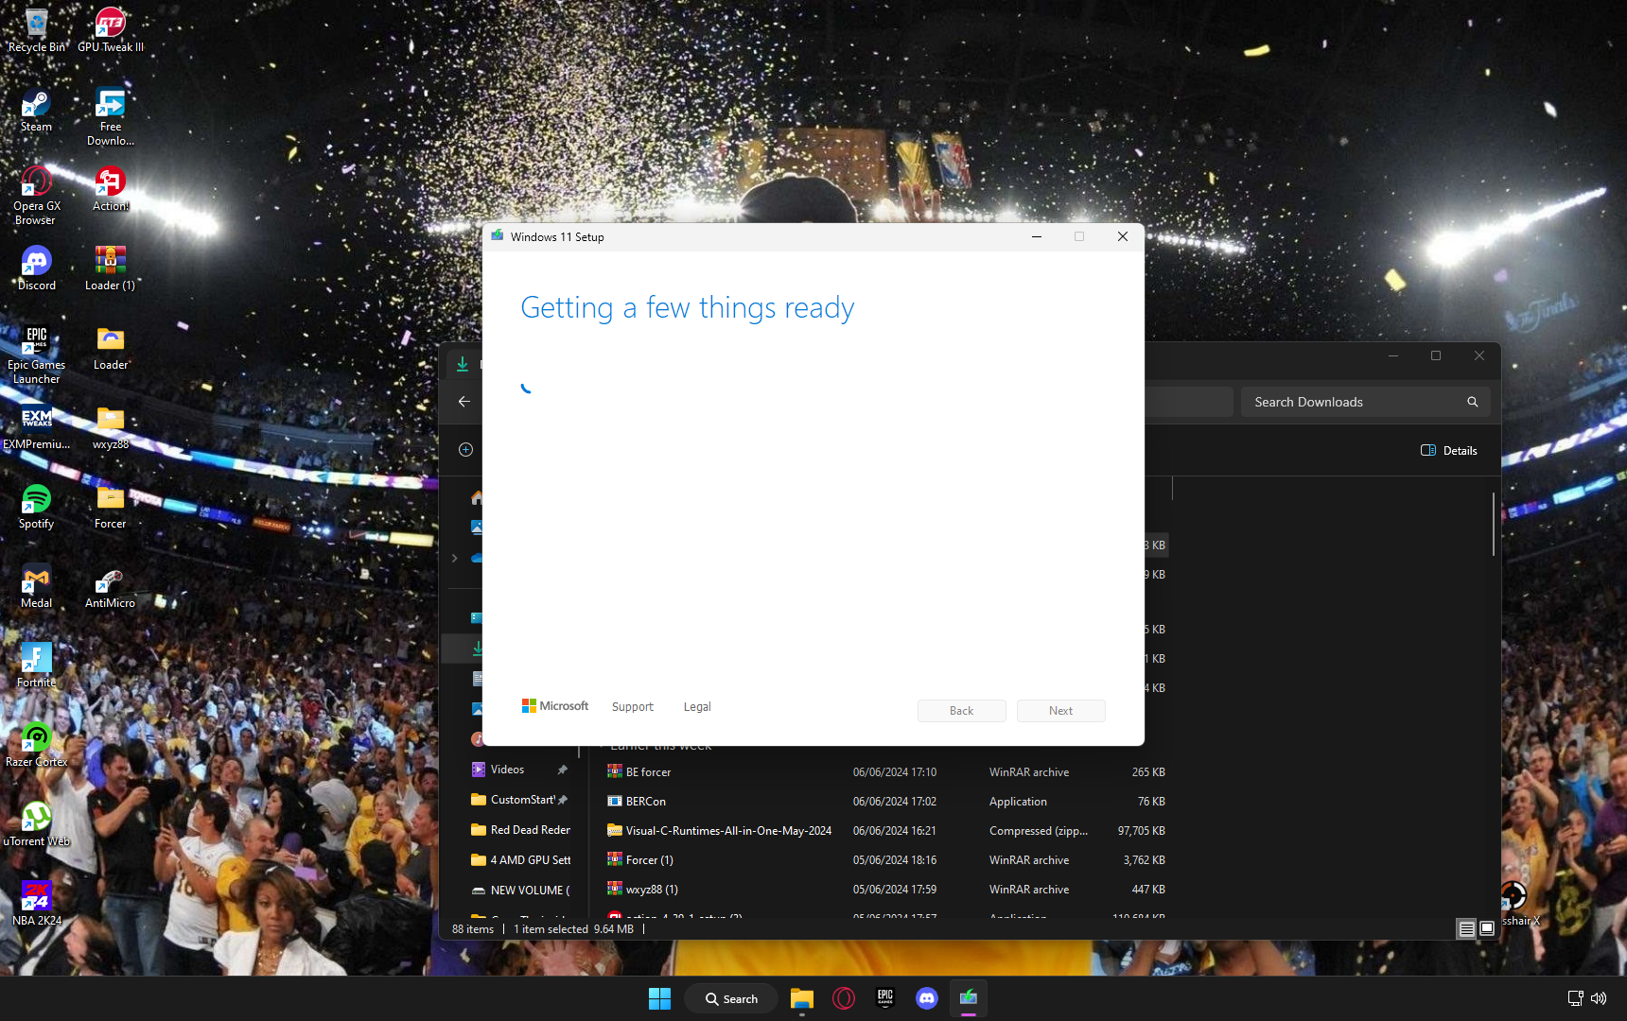Open the desktop icon partly hidden behind Explorer
This screenshot has height=1021, width=1627.
[x=1517, y=903]
